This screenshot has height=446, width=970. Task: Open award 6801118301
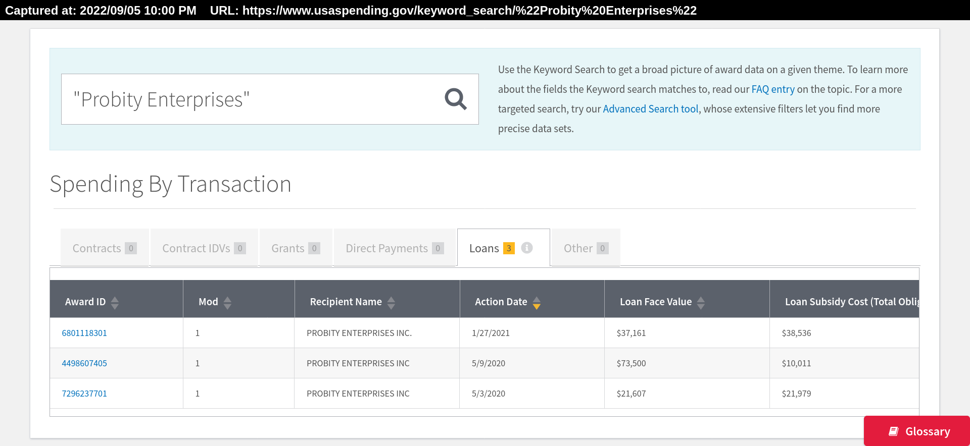84,333
